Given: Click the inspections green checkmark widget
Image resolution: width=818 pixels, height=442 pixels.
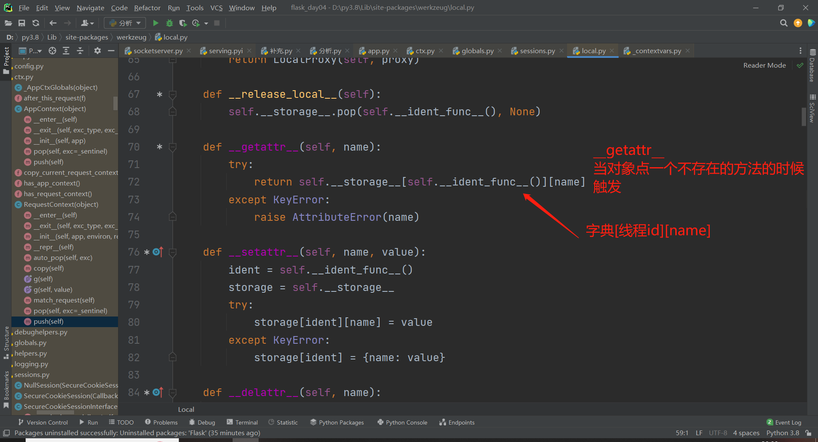Looking at the screenshot, I should click(800, 65).
